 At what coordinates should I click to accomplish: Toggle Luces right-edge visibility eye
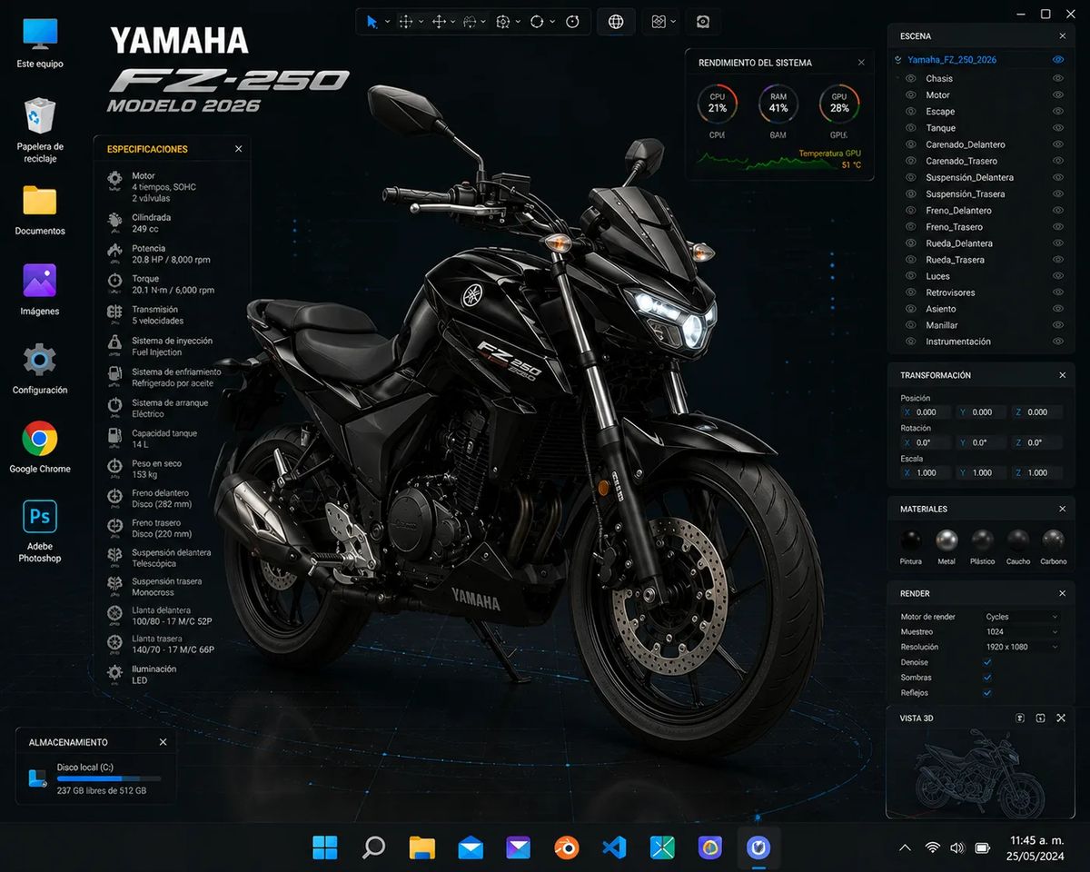pos(1058,276)
